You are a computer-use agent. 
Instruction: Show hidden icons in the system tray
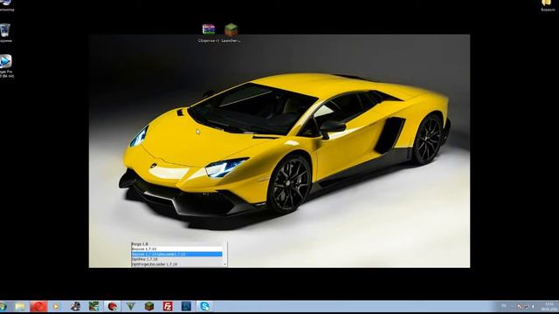(512, 306)
